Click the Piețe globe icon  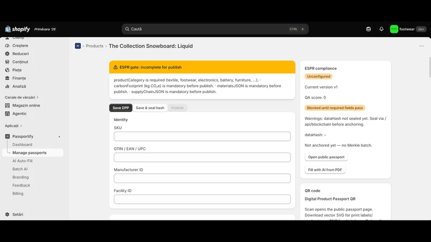click(7, 70)
